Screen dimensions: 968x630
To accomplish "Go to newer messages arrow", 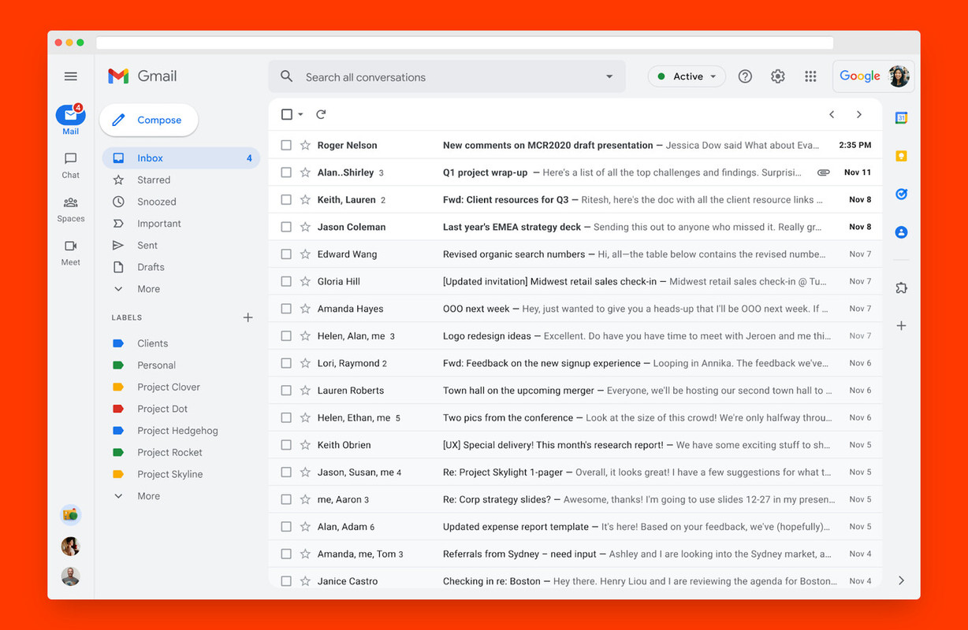I will point(832,114).
